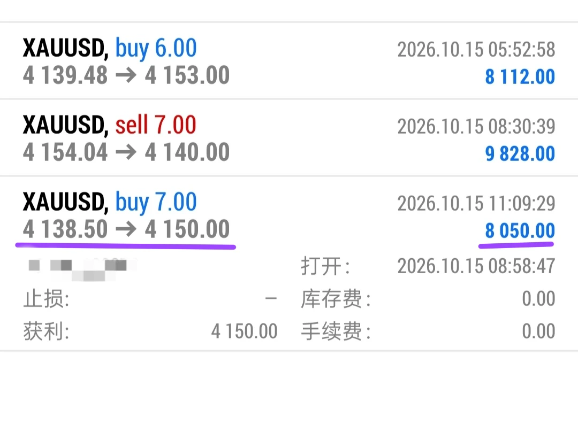Click the 止损 stop loss field

(x=150, y=298)
